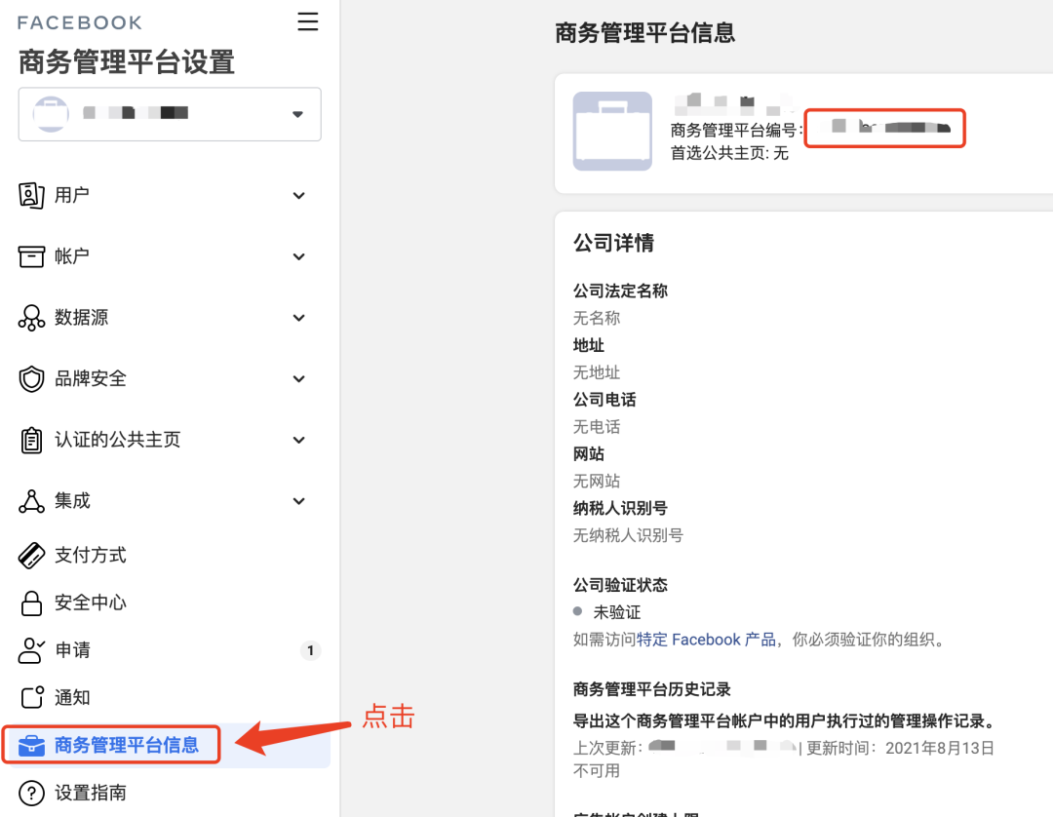Open the 帐户 menu item
Viewport: 1053px width, 817px height.
click(72, 256)
